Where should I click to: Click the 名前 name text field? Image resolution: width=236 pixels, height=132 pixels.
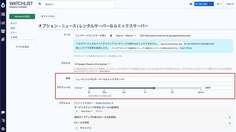(153, 79)
